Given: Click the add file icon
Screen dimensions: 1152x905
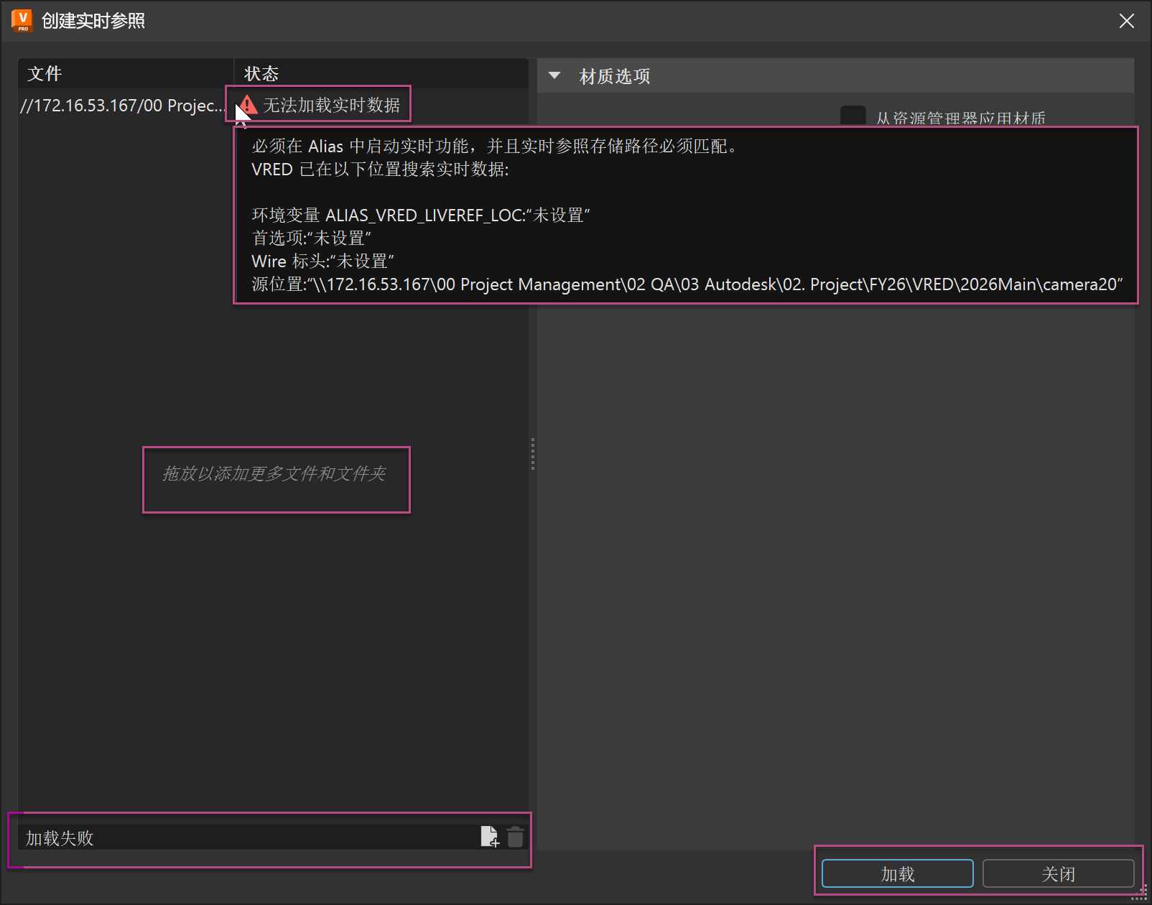Looking at the screenshot, I should pyautogui.click(x=490, y=837).
